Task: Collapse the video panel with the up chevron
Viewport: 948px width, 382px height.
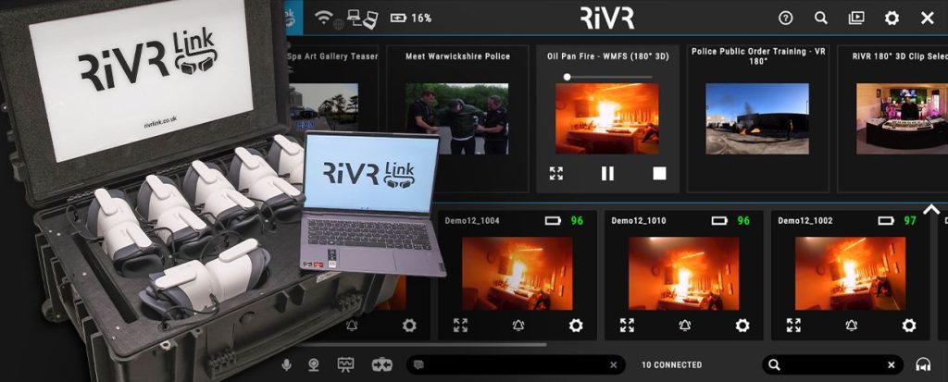Action: (x=931, y=210)
